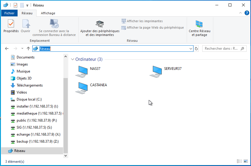
Task: Open the address bar history dropdown
Action: (191, 49)
